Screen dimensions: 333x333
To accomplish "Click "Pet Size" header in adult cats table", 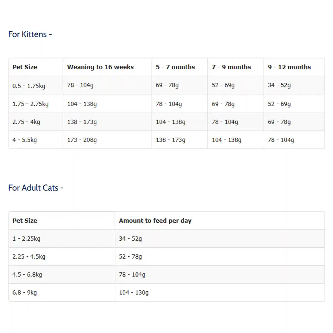I will pyautogui.click(x=25, y=221).
